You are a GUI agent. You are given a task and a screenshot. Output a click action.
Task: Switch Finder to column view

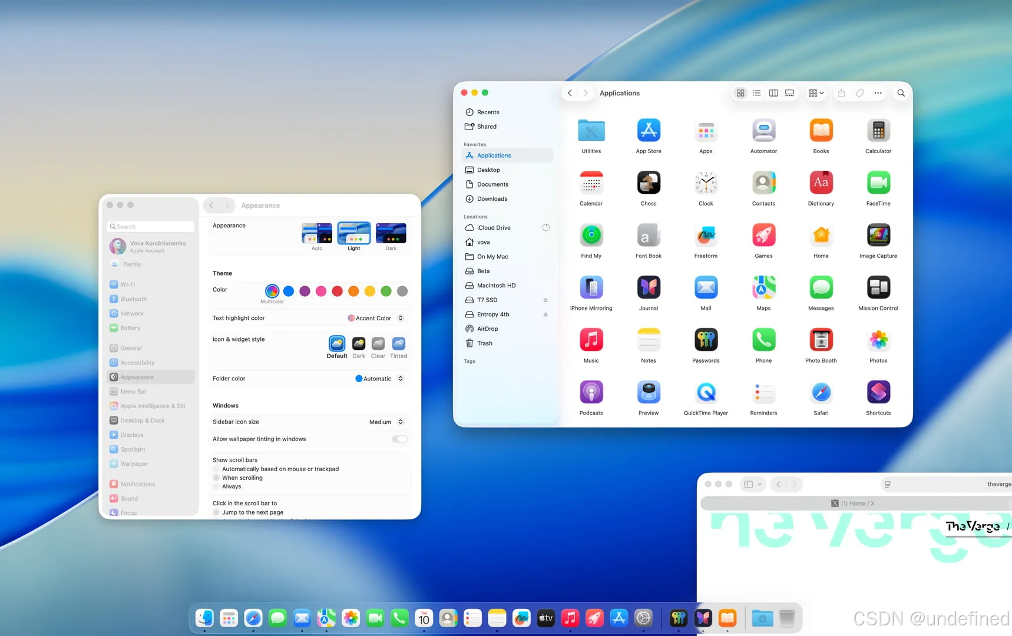click(773, 92)
